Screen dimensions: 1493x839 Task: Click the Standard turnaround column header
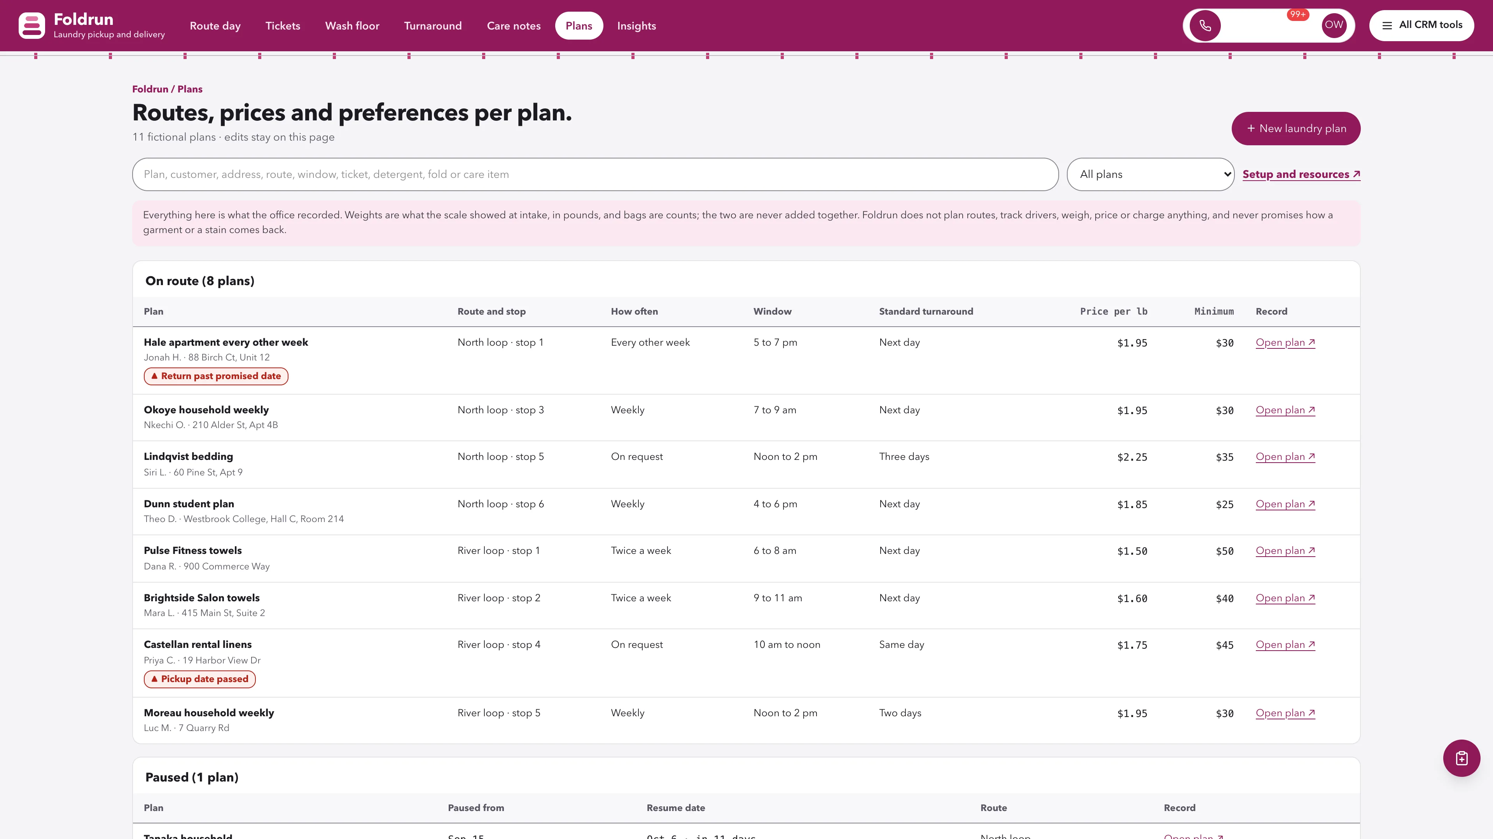(926, 312)
